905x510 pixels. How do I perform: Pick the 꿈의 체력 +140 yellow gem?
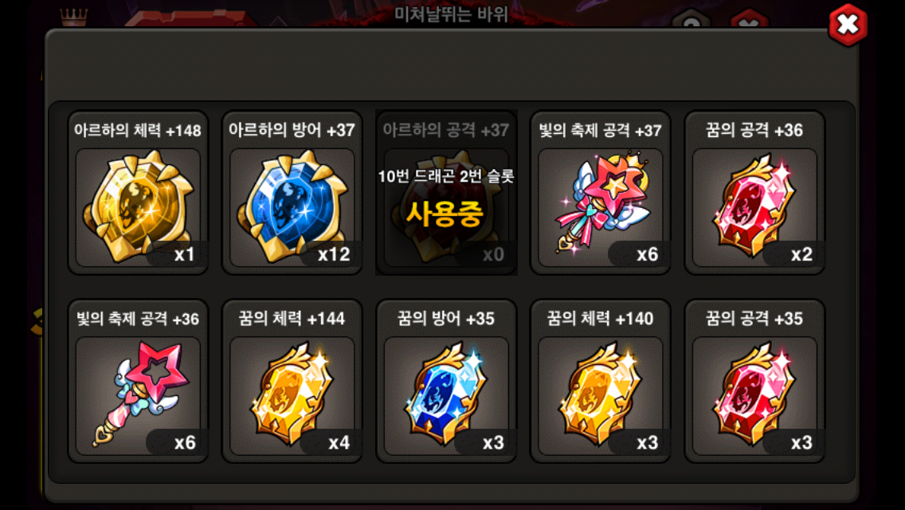tap(600, 381)
